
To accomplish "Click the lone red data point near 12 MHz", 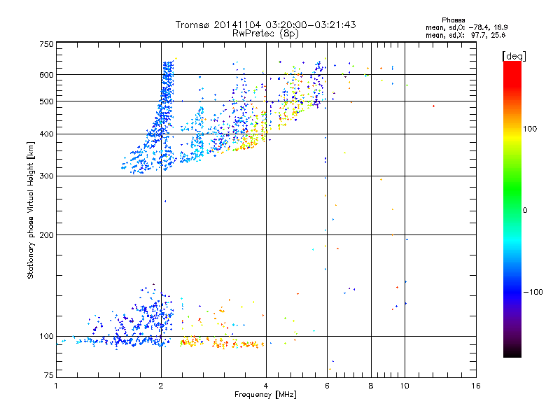I will tap(433, 106).
